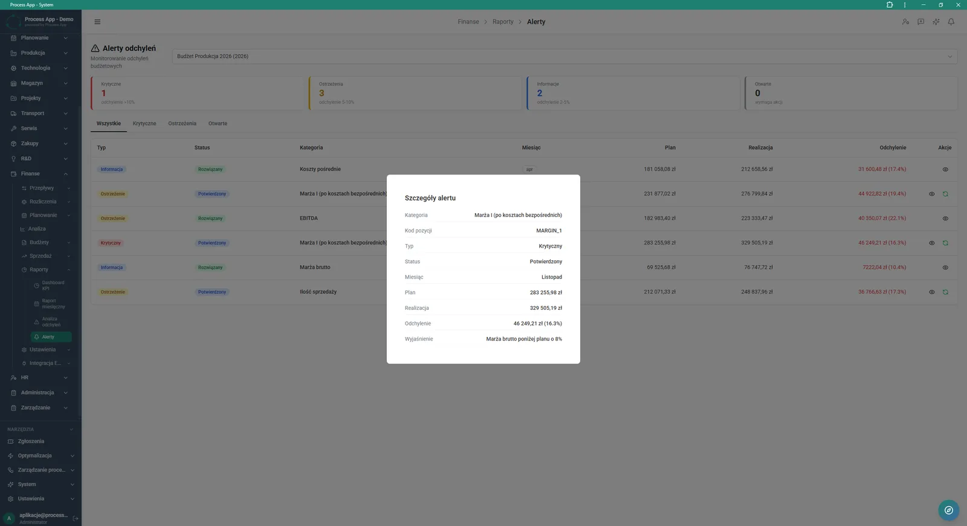The height and width of the screenshot is (526, 967).
Task: Click the Optymalizacja lightning icon
Action: point(10,456)
